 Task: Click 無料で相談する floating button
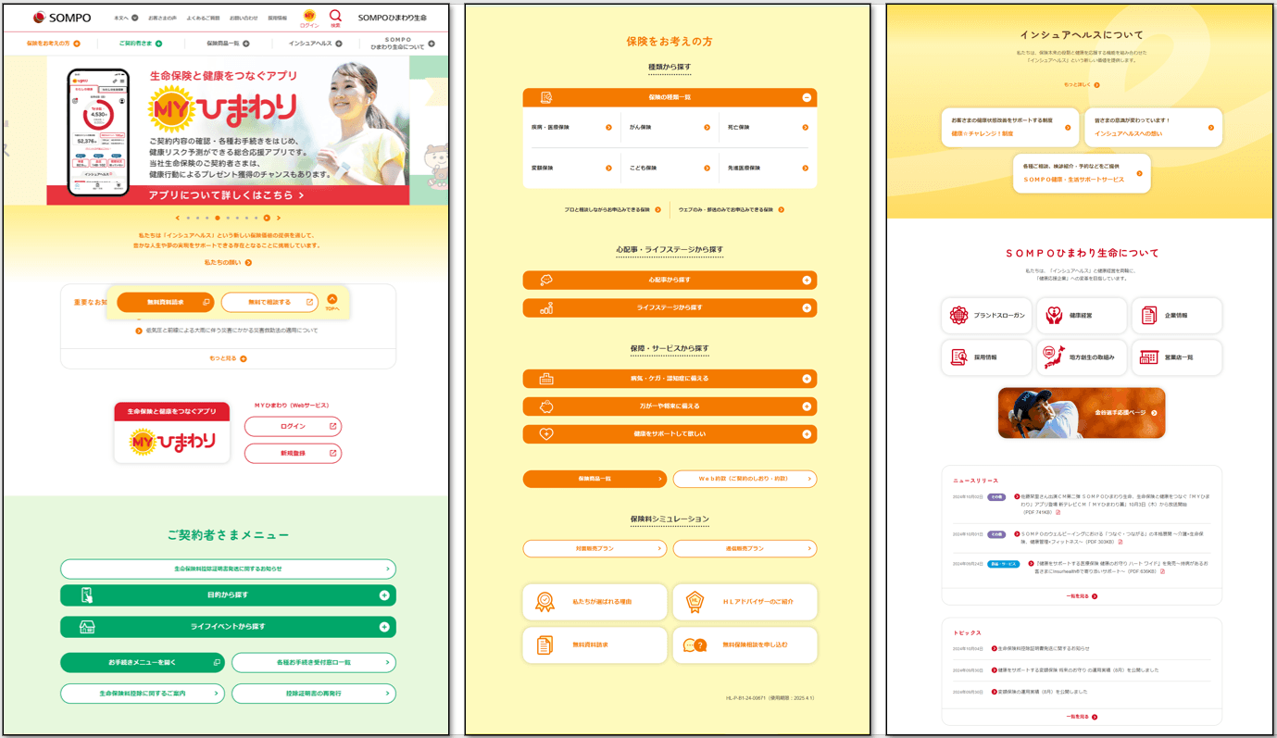tap(269, 302)
